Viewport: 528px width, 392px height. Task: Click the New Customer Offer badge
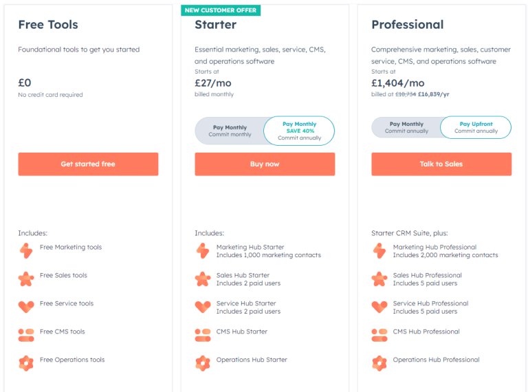(221, 10)
